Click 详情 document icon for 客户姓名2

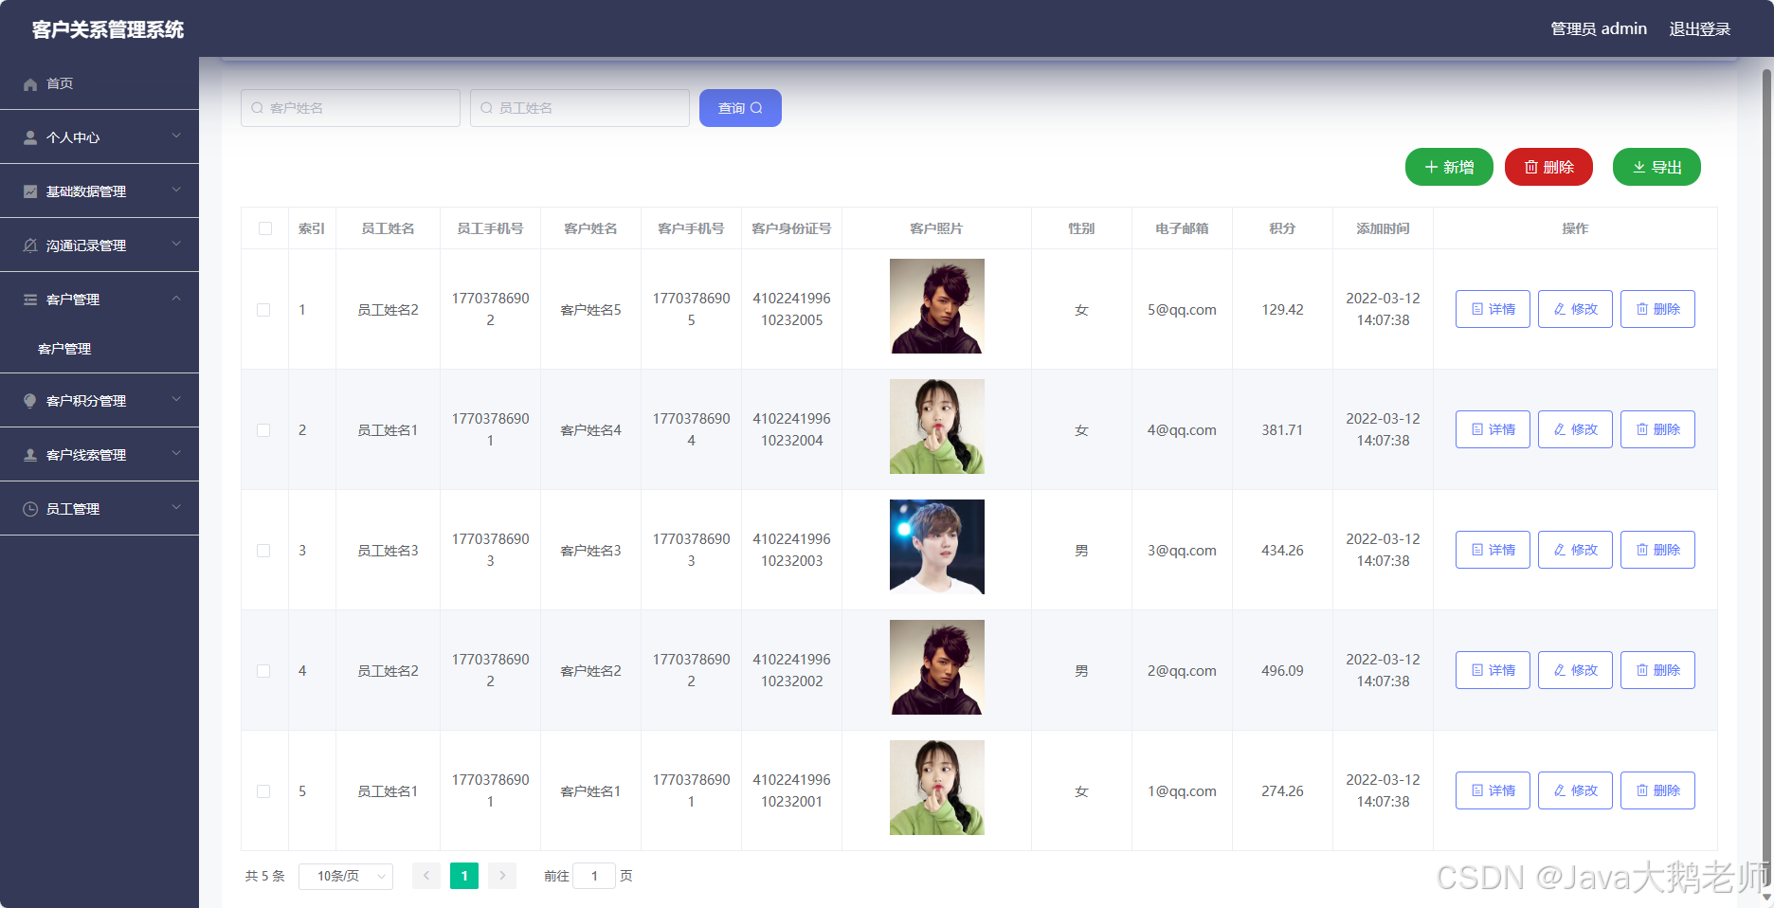click(1477, 670)
